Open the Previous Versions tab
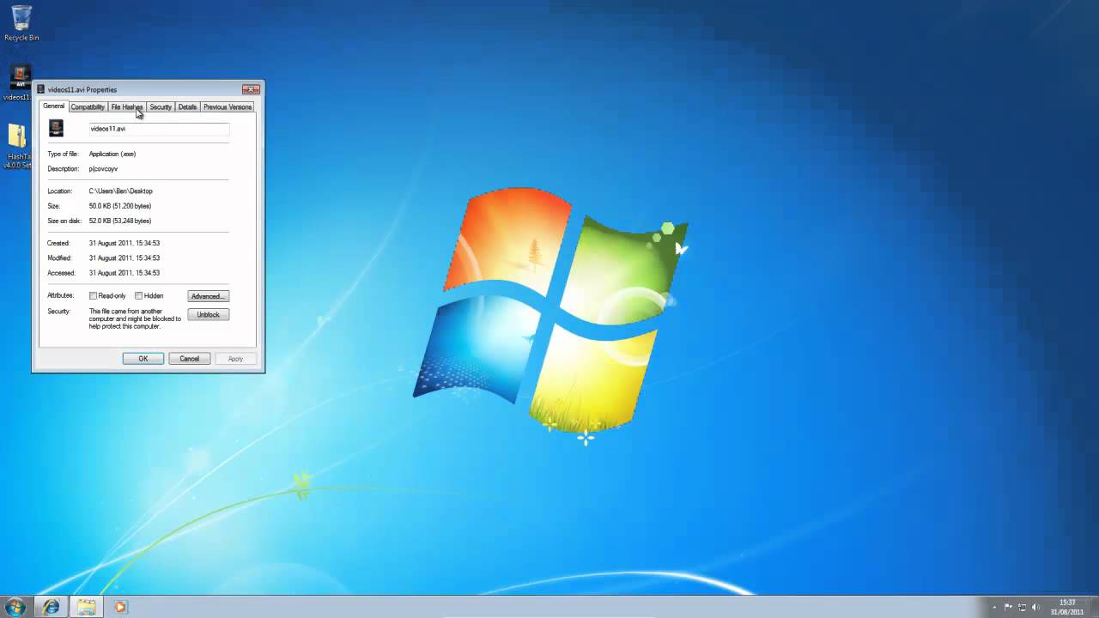Image resolution: width=1099 pixels, height=618 pixels. click(x=228, y=107)
